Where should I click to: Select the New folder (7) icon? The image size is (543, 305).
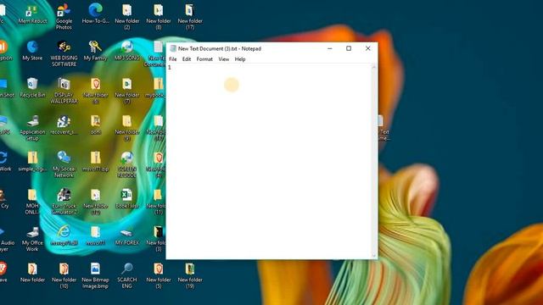(127, 91)
